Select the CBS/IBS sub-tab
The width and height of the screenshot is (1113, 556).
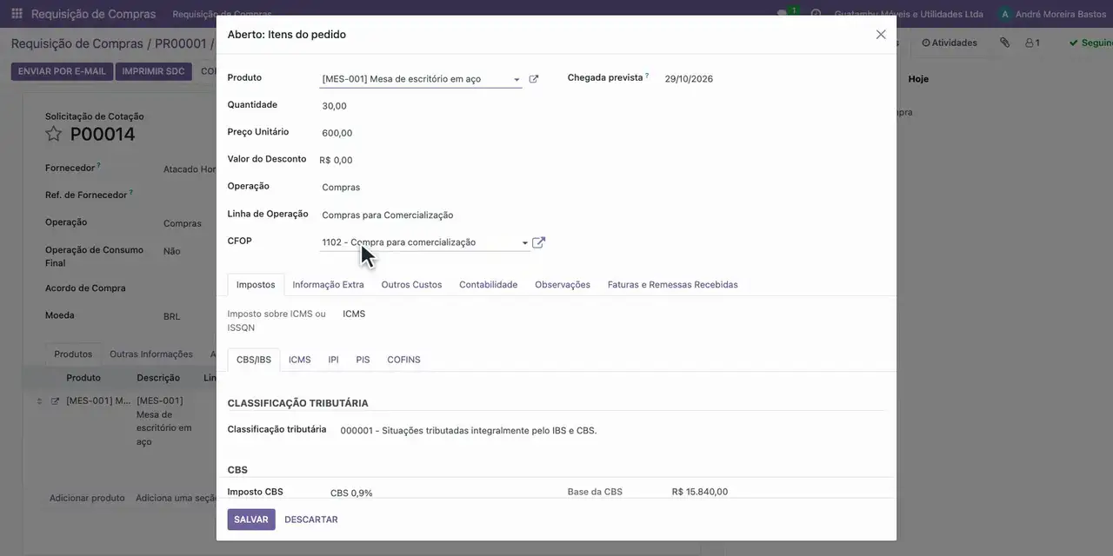point(254,360)
